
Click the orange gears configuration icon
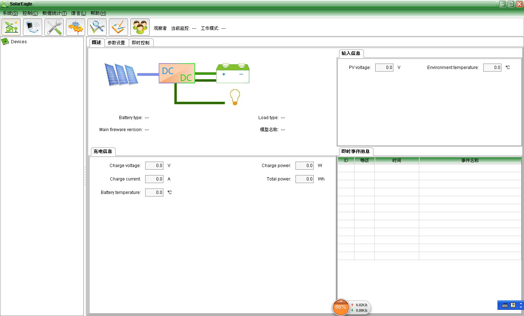click(x=76, y=27)
